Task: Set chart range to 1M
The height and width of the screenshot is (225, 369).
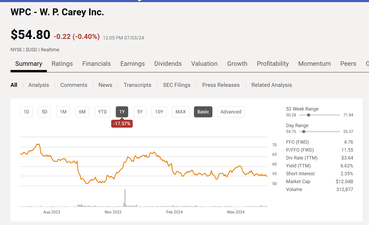Action: [63, 112]
